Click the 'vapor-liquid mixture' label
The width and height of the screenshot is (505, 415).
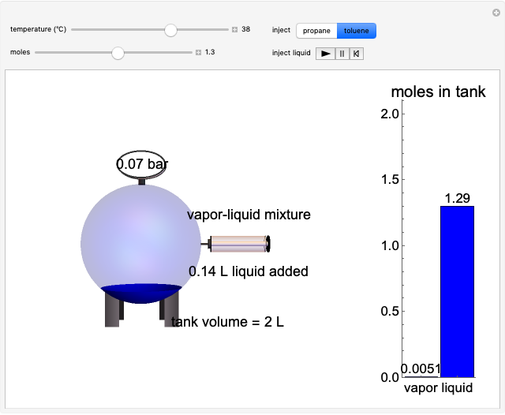(249, 215)
